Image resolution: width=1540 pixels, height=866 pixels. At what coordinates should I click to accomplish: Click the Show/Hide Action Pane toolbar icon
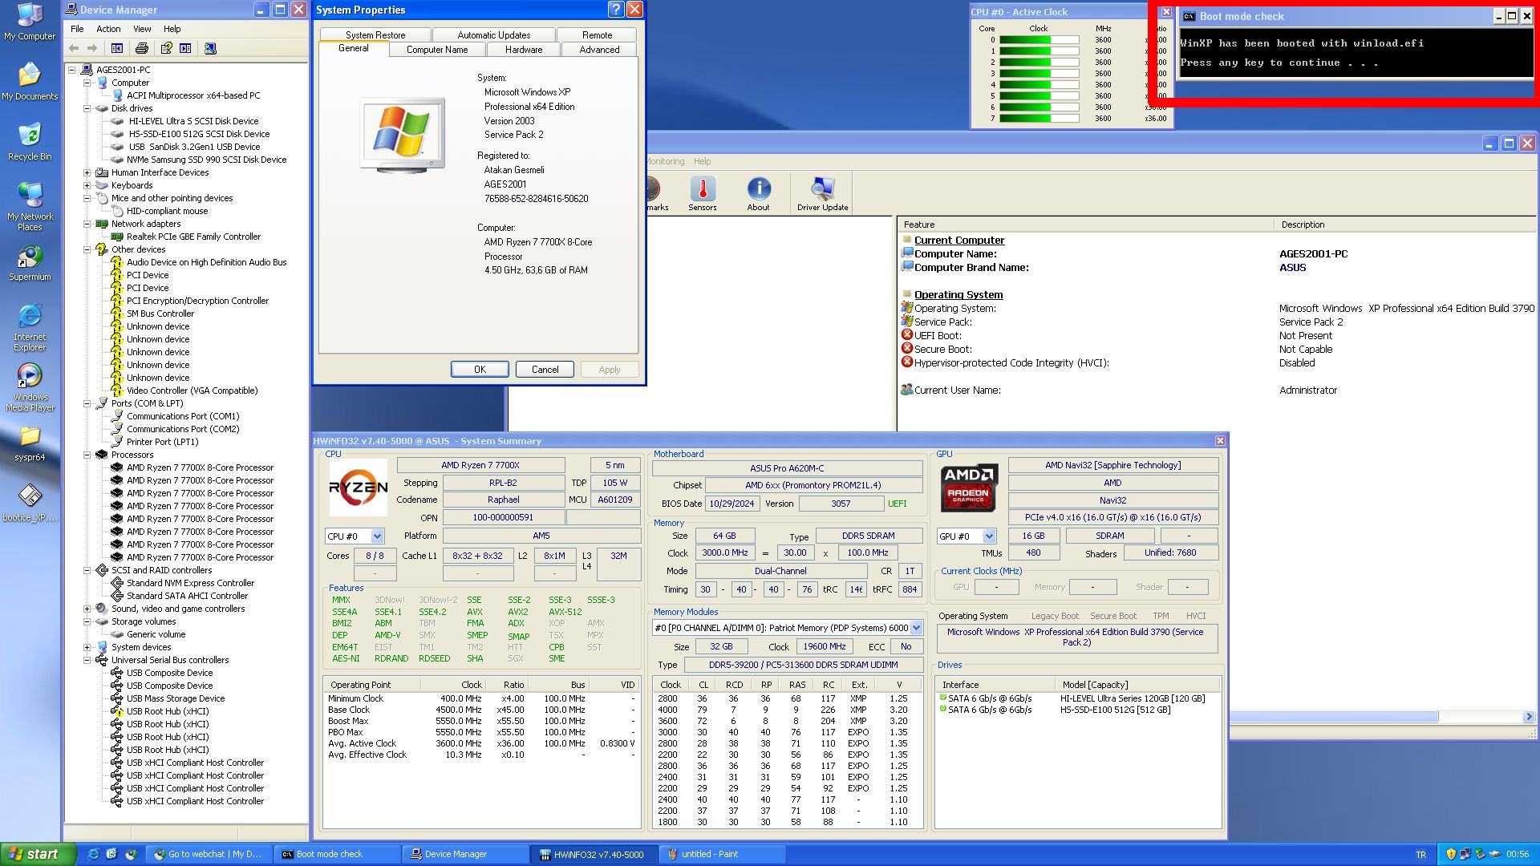pos(185,48)
